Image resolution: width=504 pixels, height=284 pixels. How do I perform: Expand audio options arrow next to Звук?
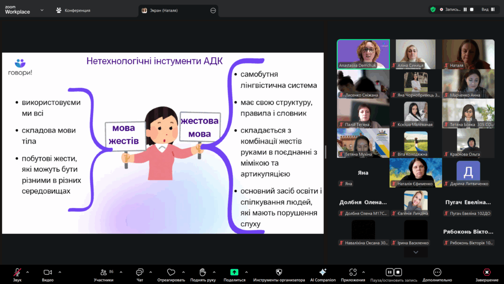(x=28, y=272)
